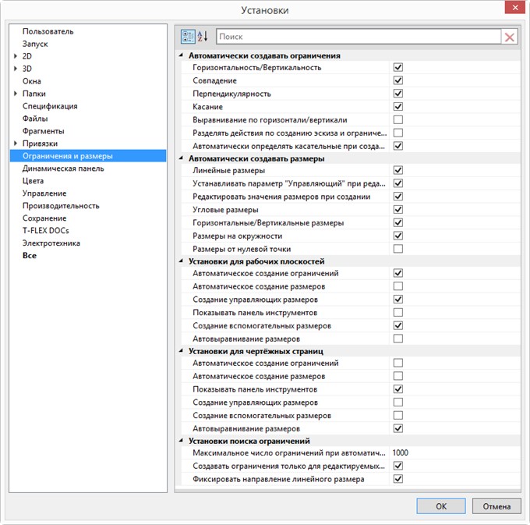The width and height of the screenshot is (530, 525).
Task: Select the Спецификация category
Action: 50,106
